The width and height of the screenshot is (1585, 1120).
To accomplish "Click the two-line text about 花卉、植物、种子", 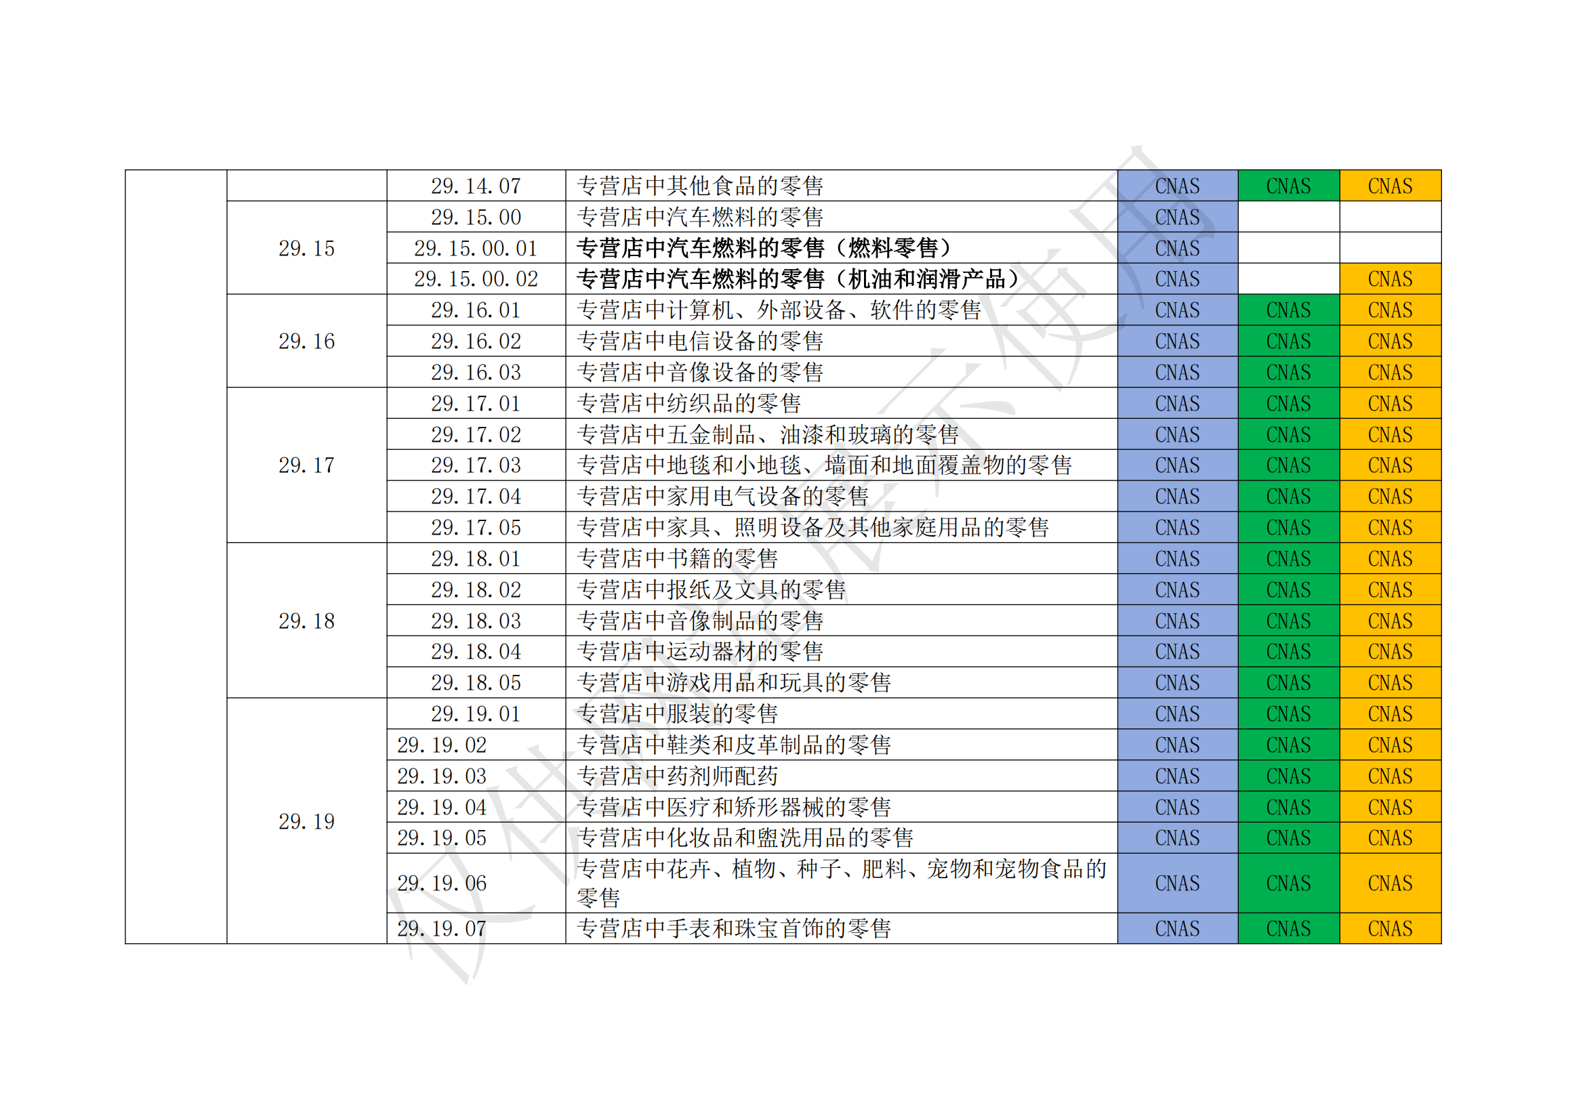I will point(842,884).
